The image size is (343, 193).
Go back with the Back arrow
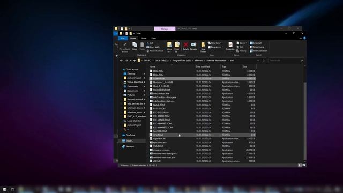pos(122,61)
